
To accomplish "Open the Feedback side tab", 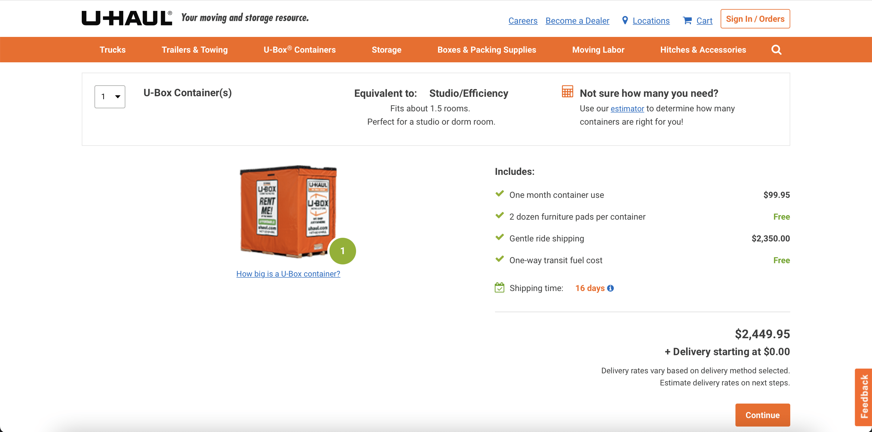I will click(864, 397).
